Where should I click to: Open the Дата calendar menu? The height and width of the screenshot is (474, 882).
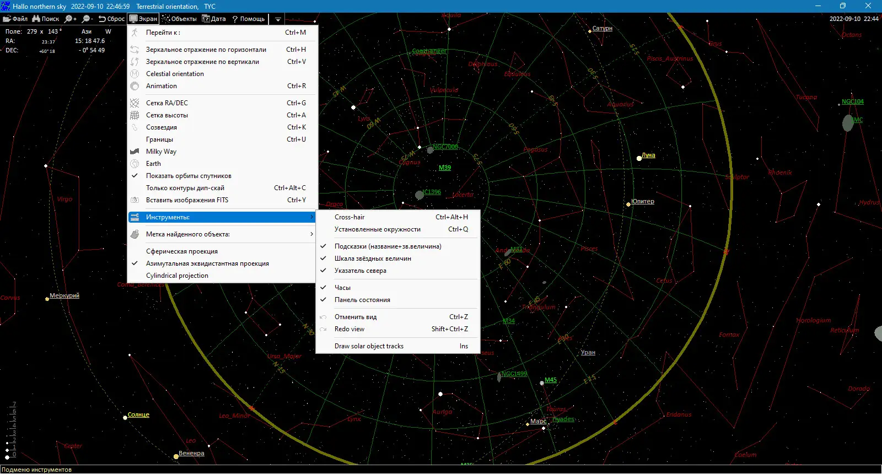coord(214,19)
